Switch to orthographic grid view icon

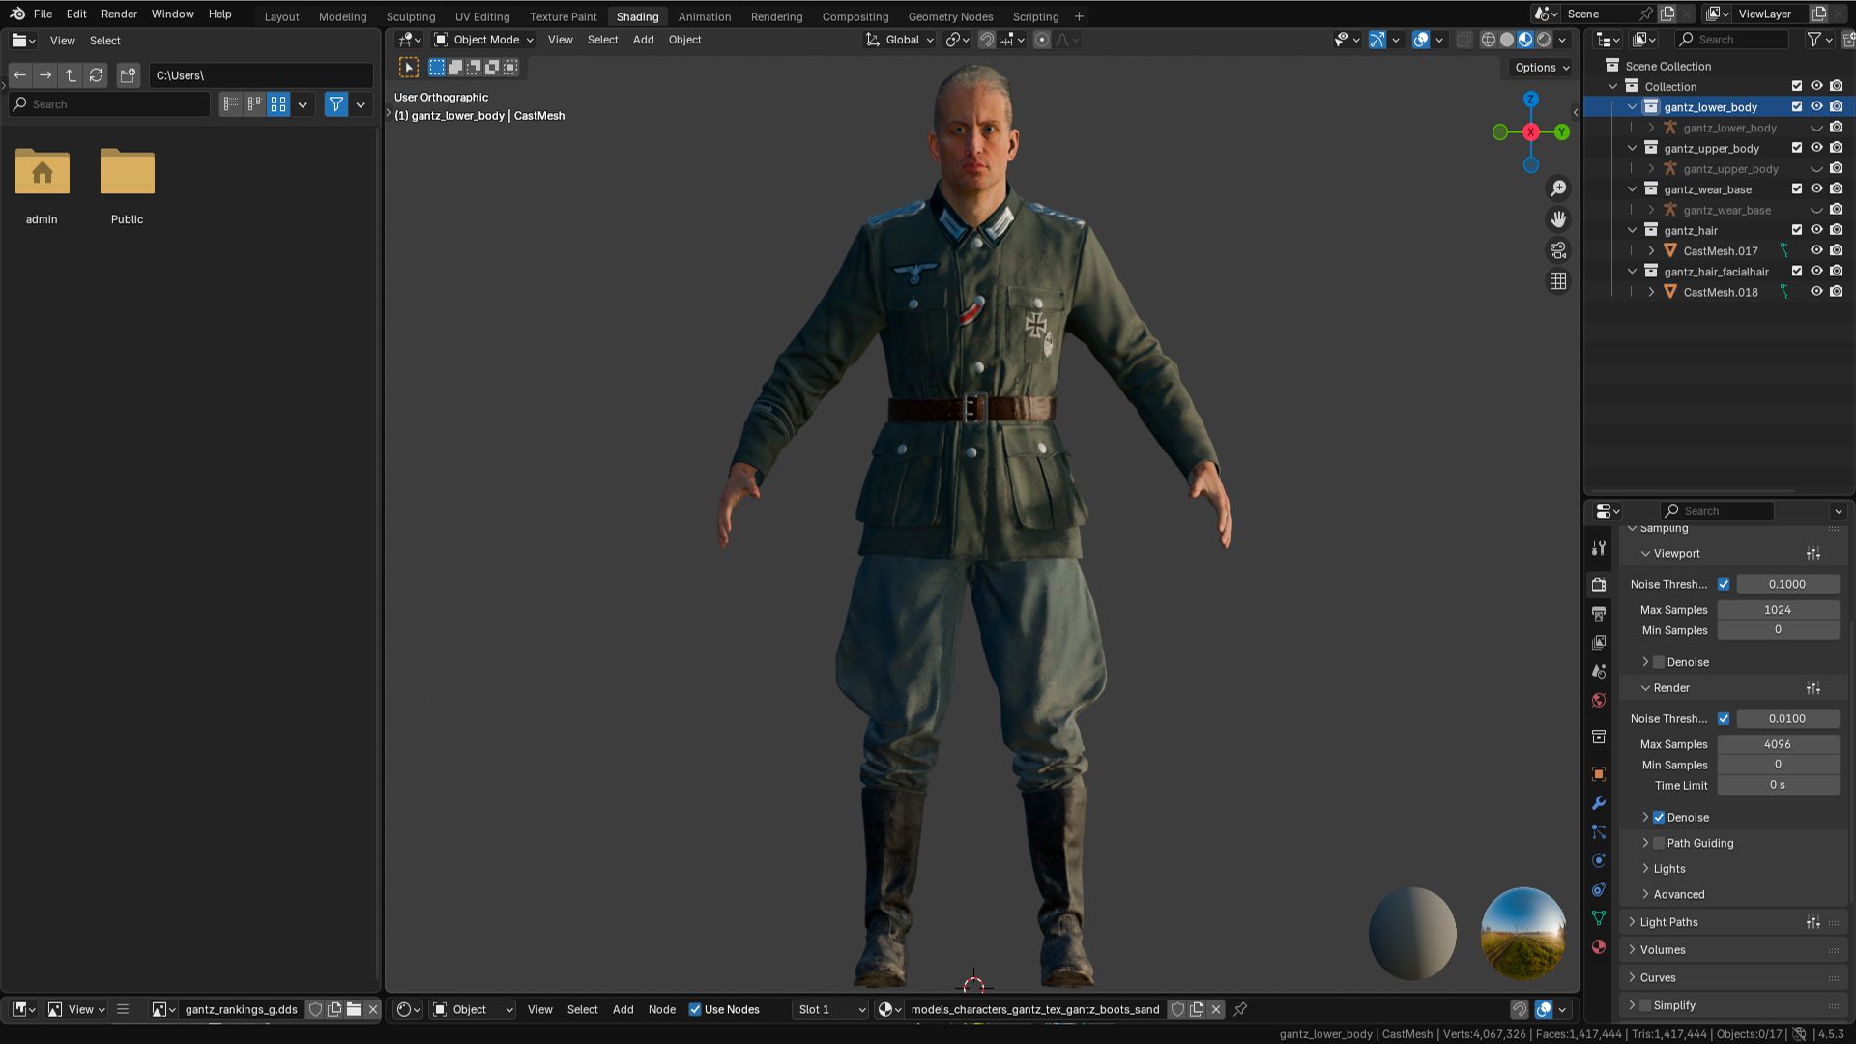tap(1558, 281)
